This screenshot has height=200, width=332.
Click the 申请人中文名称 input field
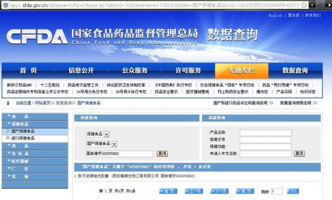coord(266,154)
